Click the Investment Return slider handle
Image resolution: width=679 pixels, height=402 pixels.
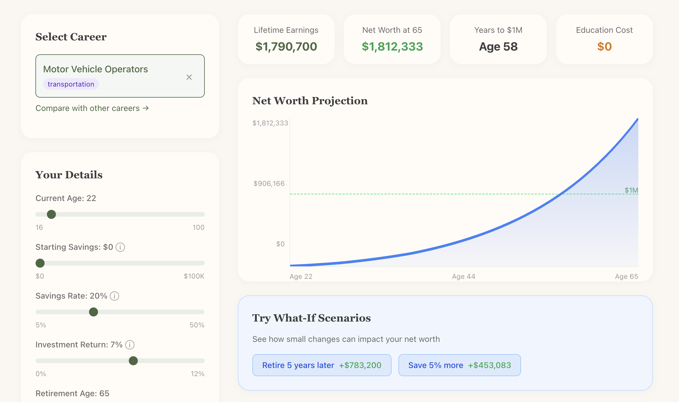(x=134, y=360)
